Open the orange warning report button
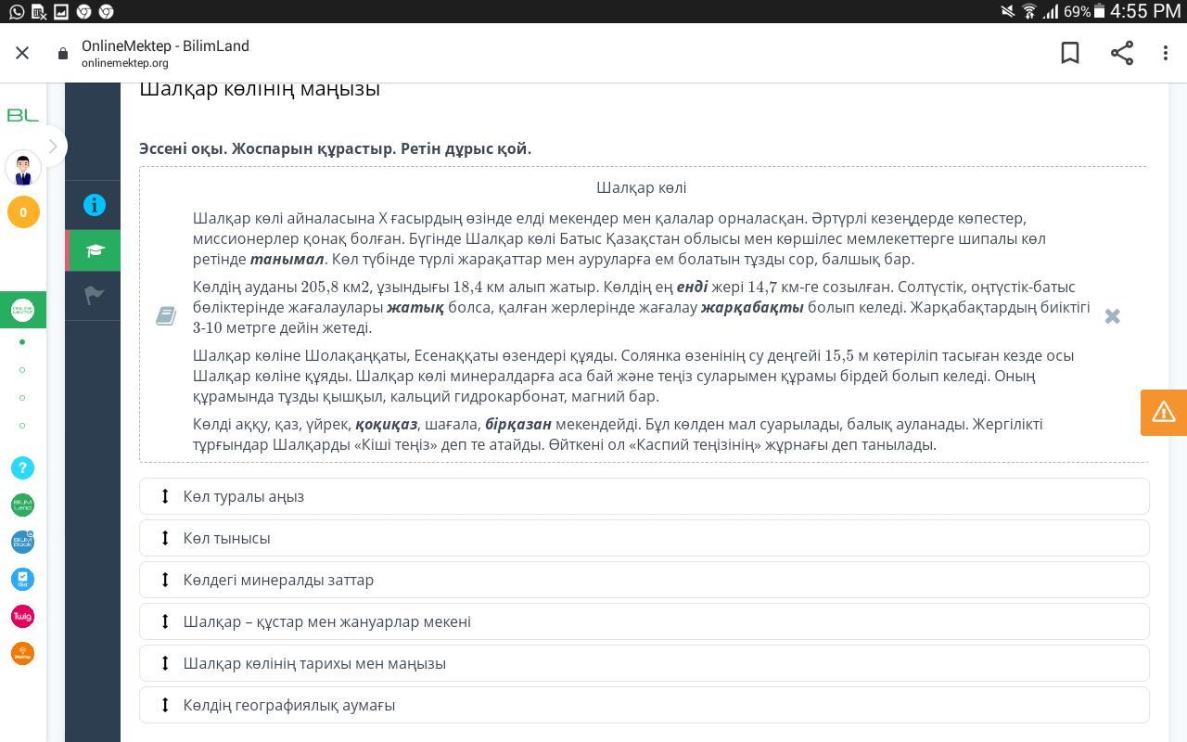 (1164, 412)
